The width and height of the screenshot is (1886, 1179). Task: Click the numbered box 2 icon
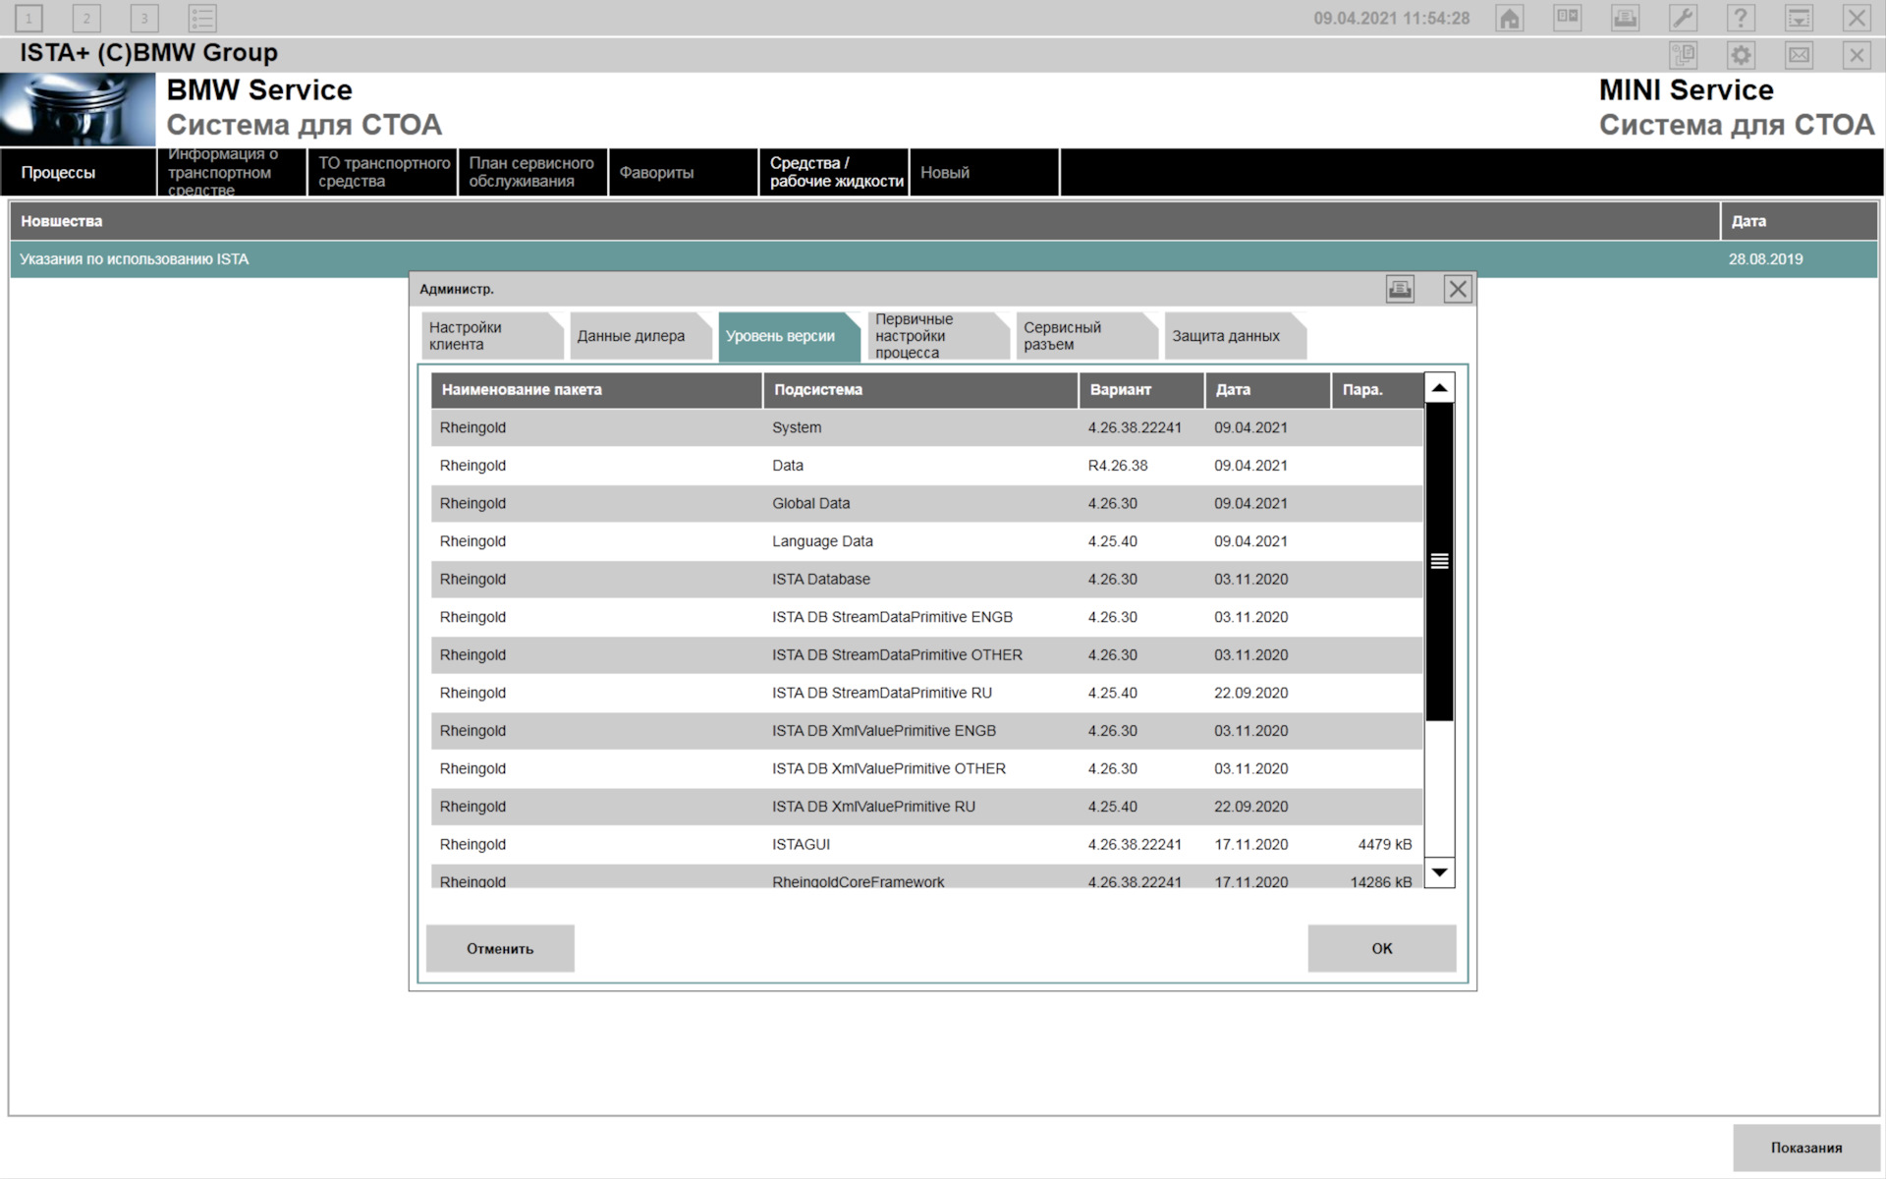click(86, 18)
